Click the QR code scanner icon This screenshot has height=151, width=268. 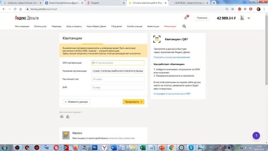point(157,39)
